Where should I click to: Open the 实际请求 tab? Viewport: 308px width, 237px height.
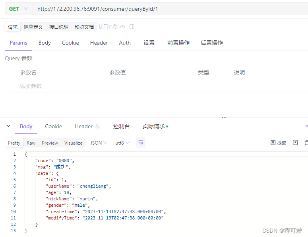[x=155, y=126]
